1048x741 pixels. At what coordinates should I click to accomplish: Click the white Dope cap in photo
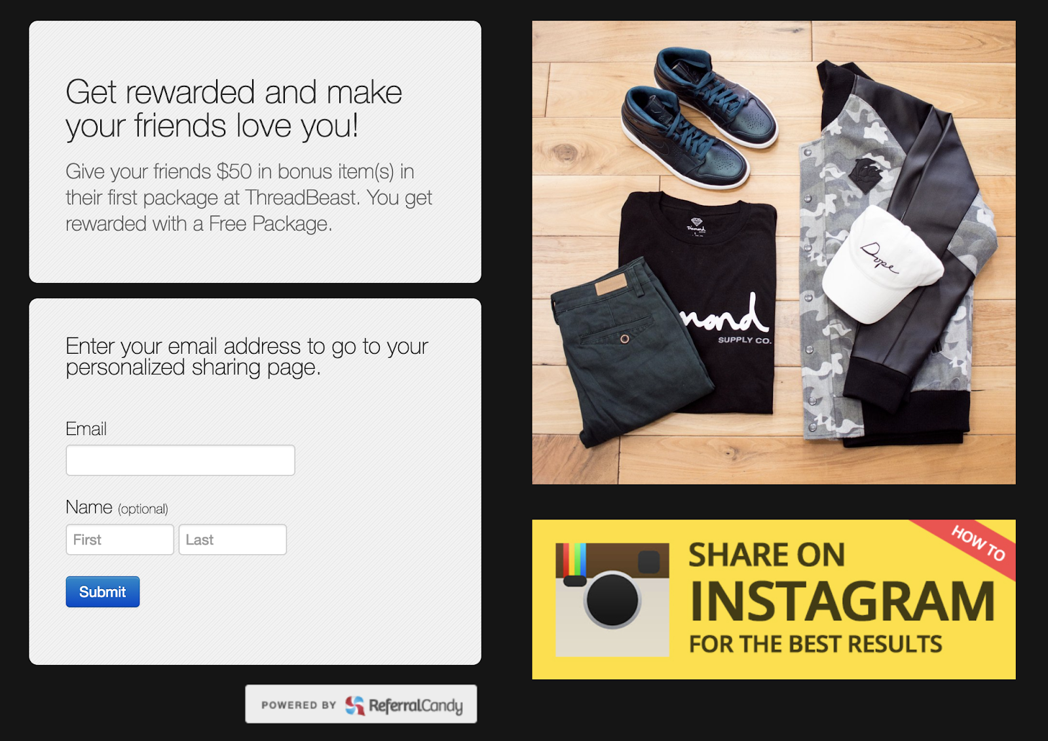pos(880,263)
